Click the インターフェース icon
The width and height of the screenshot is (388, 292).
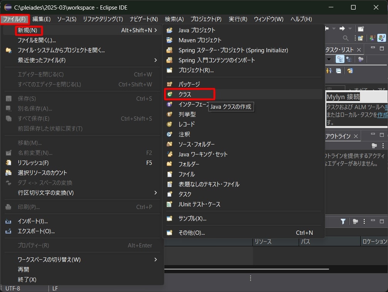click(x=169, y=104)
